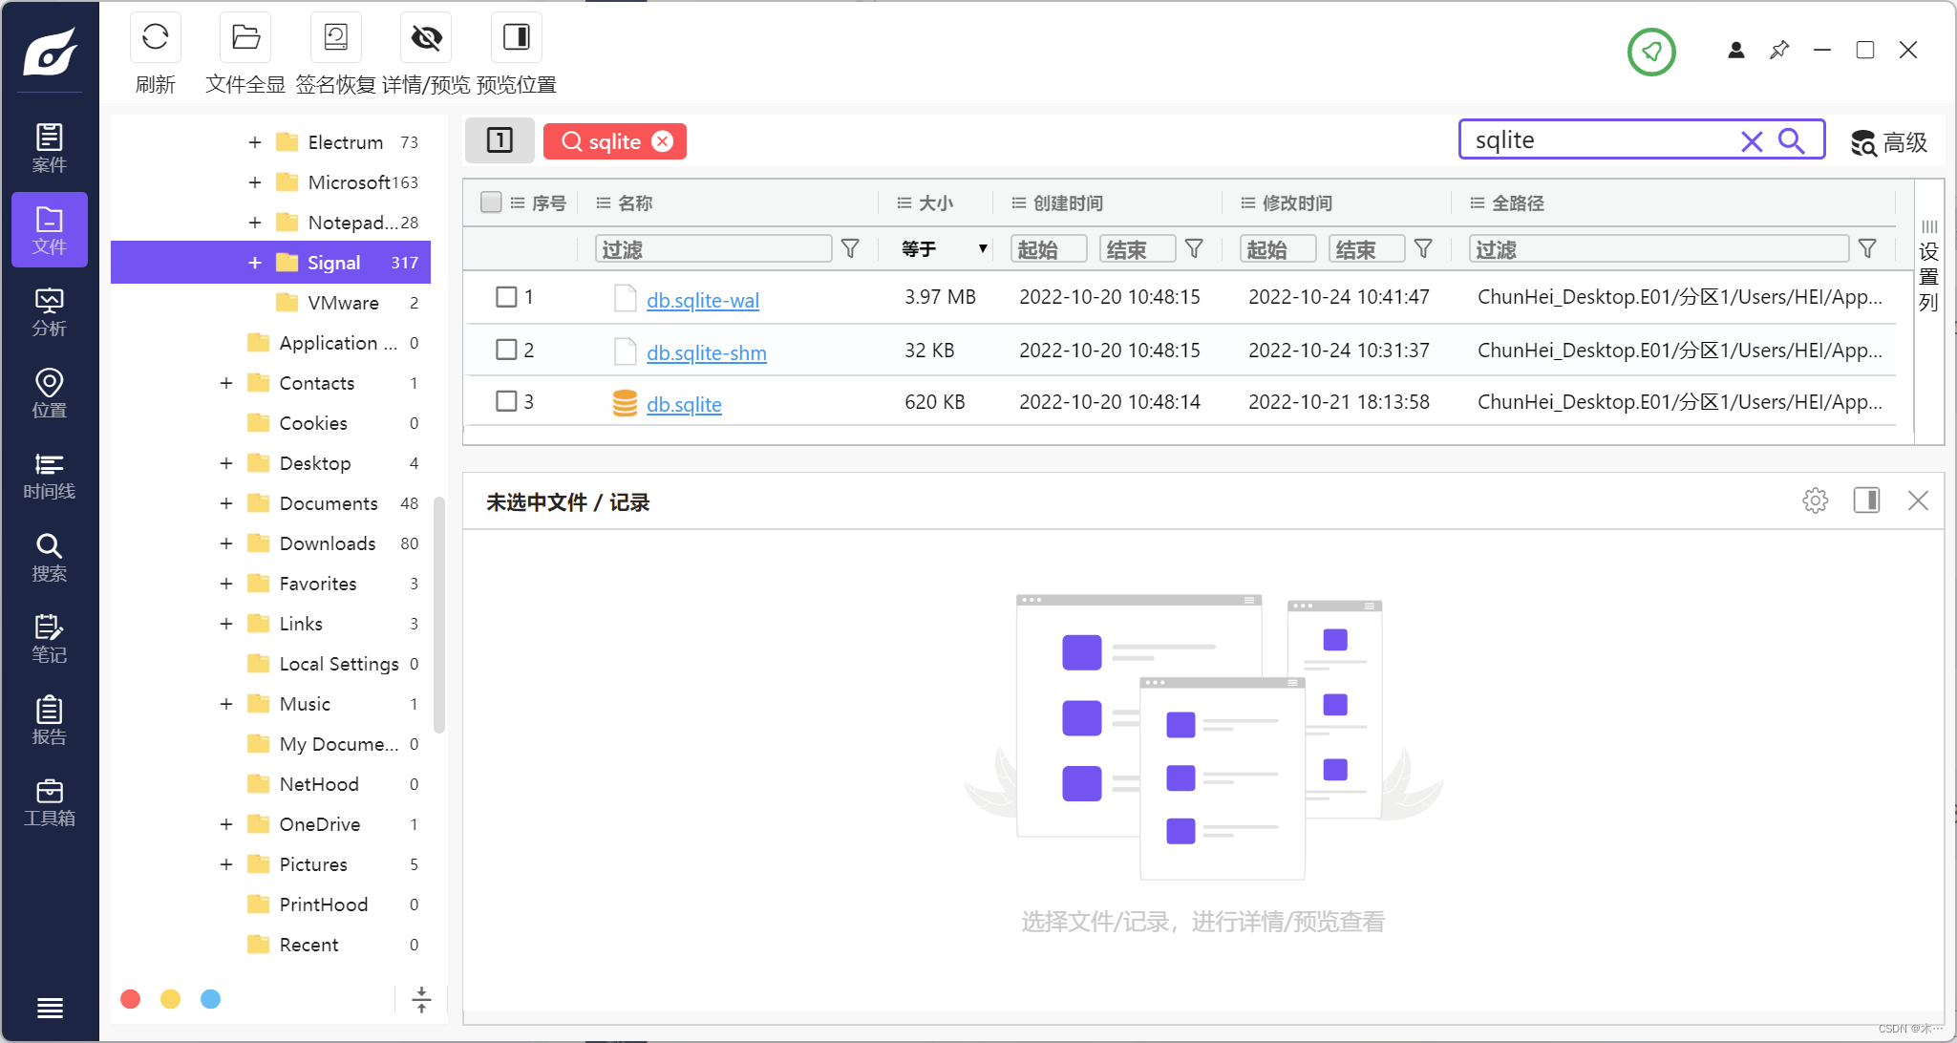Click the signature recovery (签名恢复) icon
Viewport: 1957px width, 1043px height.
335,38
